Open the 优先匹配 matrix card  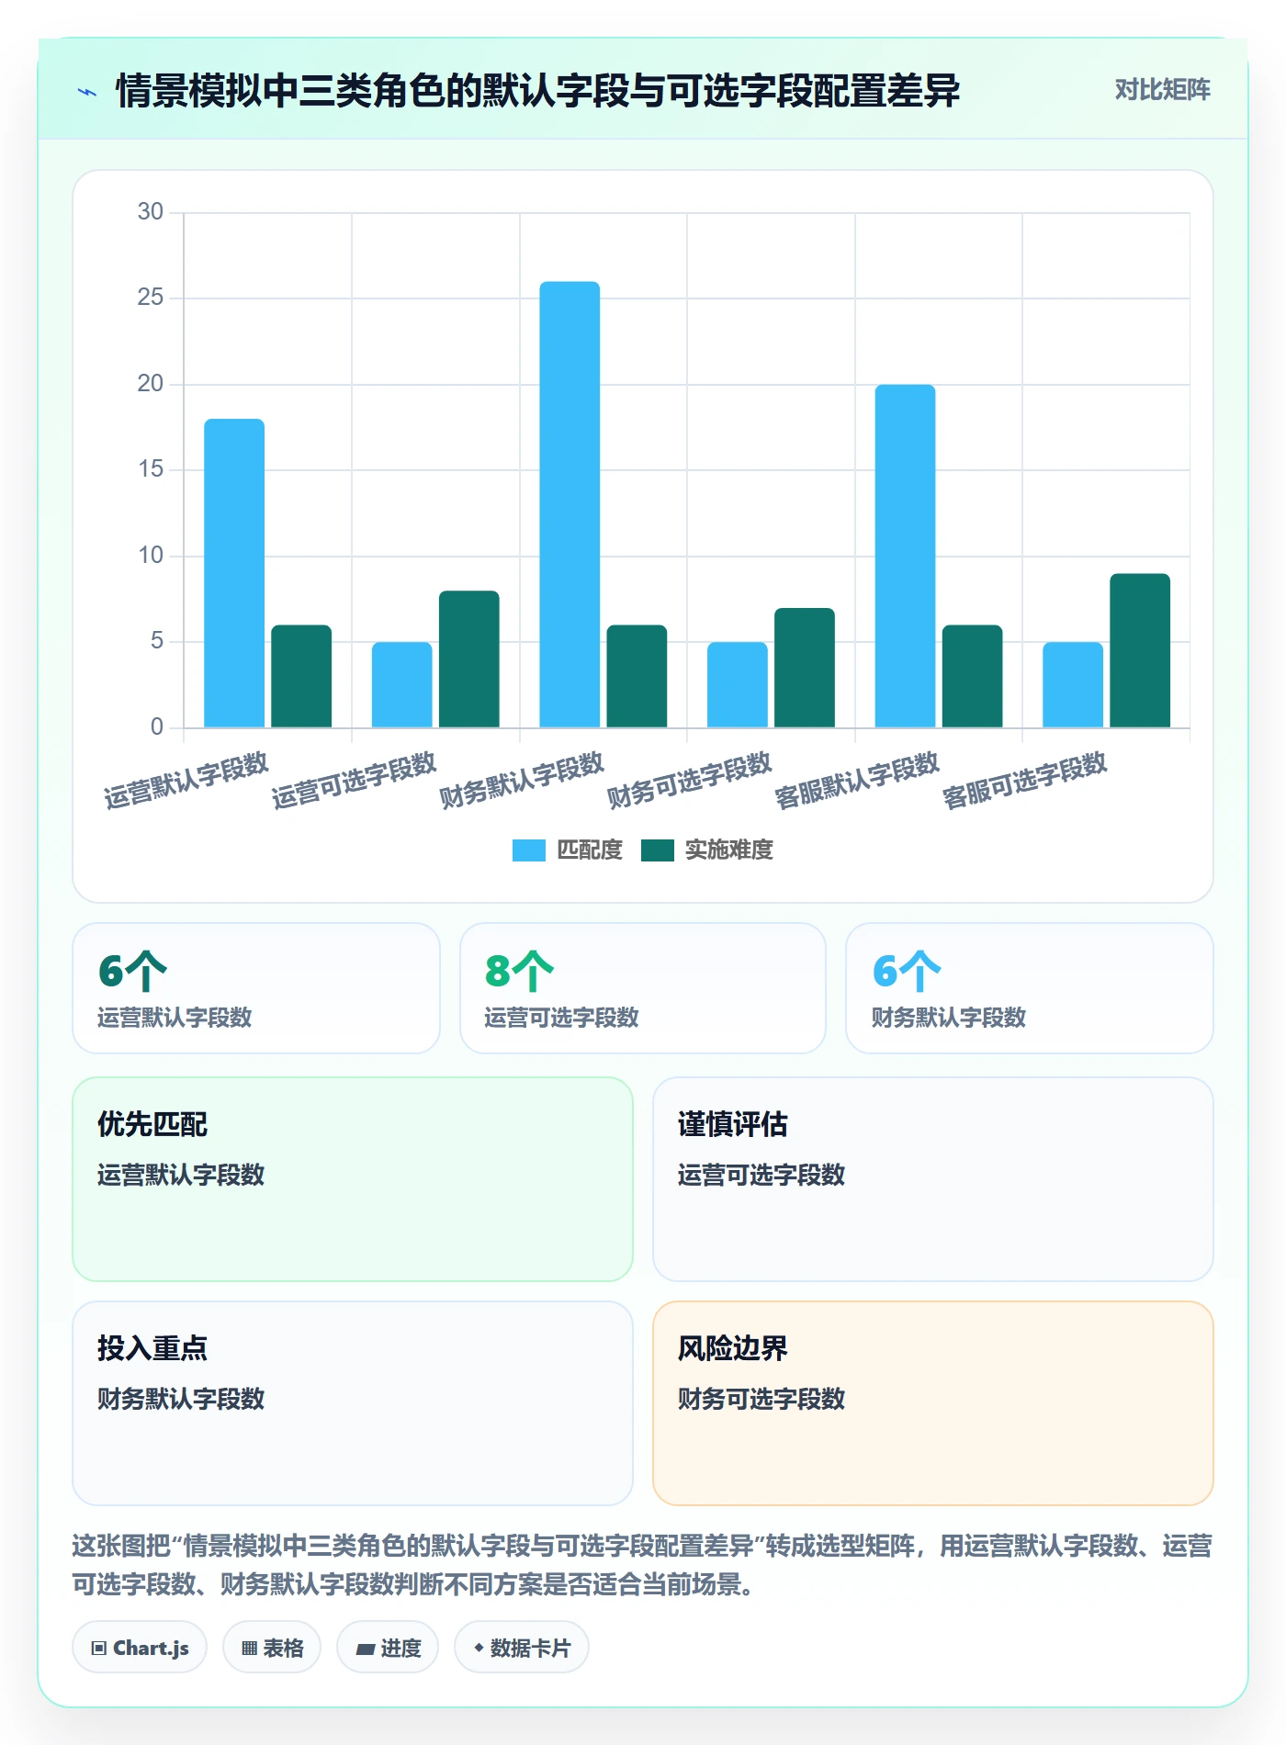pyautogui.click(x=353, y=1179)
